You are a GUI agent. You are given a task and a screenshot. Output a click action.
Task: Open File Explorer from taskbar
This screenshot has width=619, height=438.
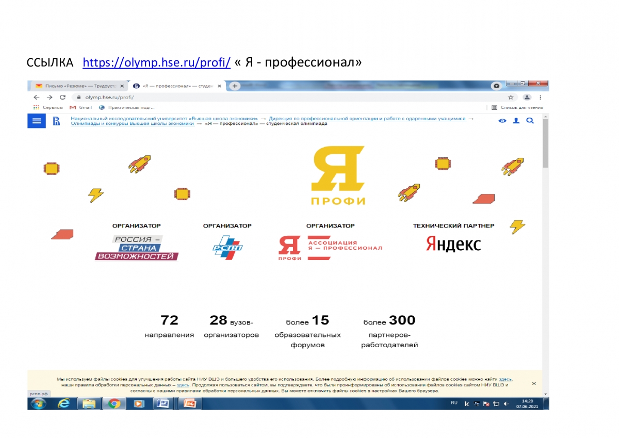click(x=89, y=403)
